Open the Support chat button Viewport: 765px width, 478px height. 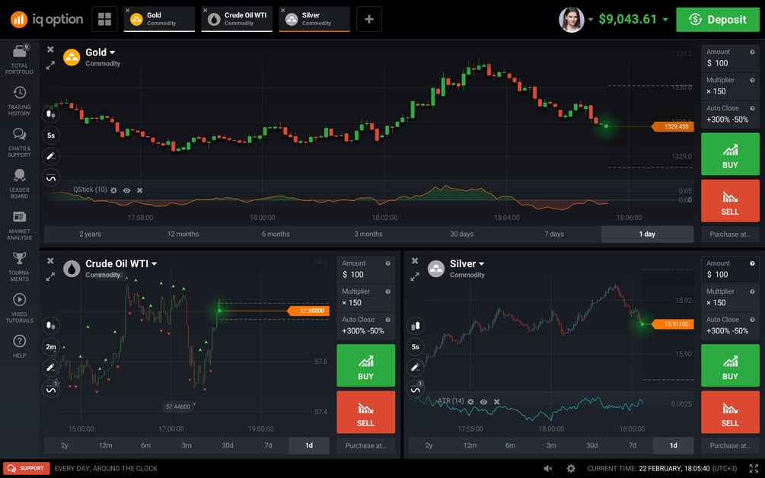click(27, 468)
